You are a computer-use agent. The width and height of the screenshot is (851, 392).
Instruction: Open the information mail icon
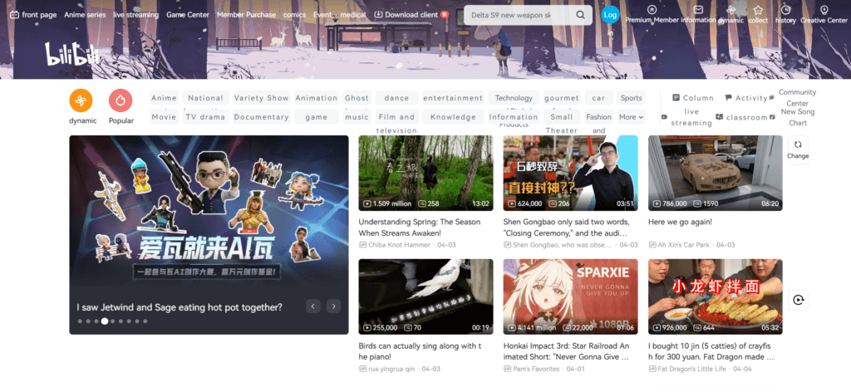pyautogui.click(x=698, y=9)
